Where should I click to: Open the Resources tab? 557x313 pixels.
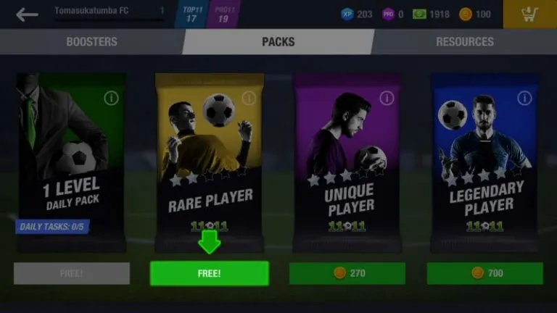[x=465, y=41]
